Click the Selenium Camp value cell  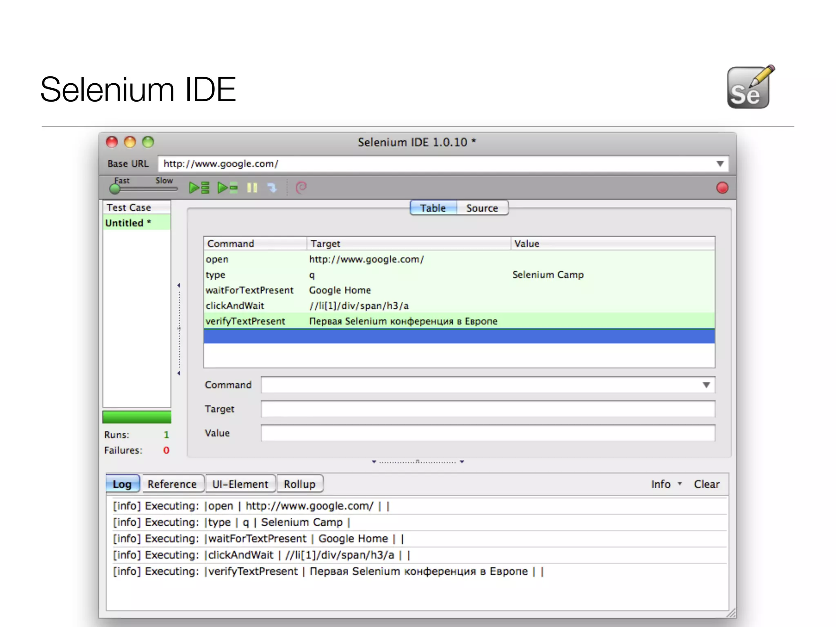548,275
